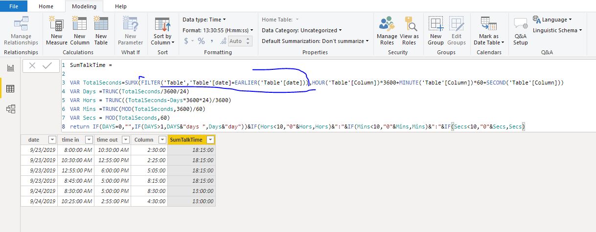
Task: Open the Language dropdown
Action: click(552, 20)
